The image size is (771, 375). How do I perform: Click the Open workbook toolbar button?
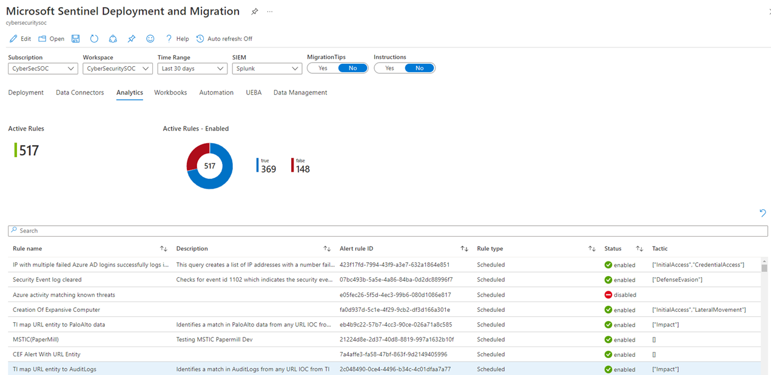[51, 39]
